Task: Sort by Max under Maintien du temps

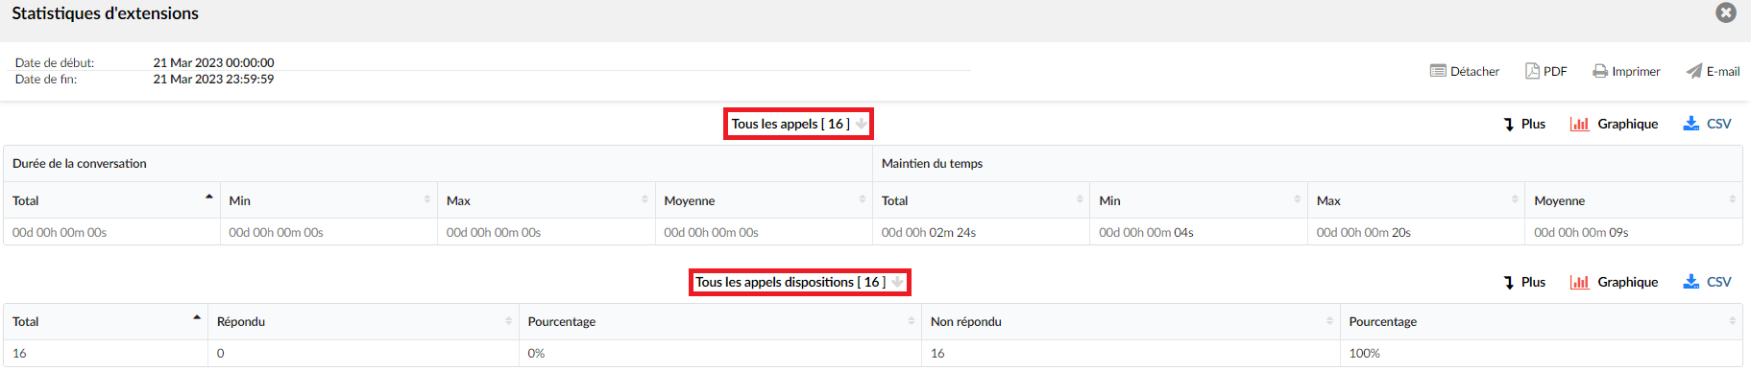Action: [x=1416, y=200]
